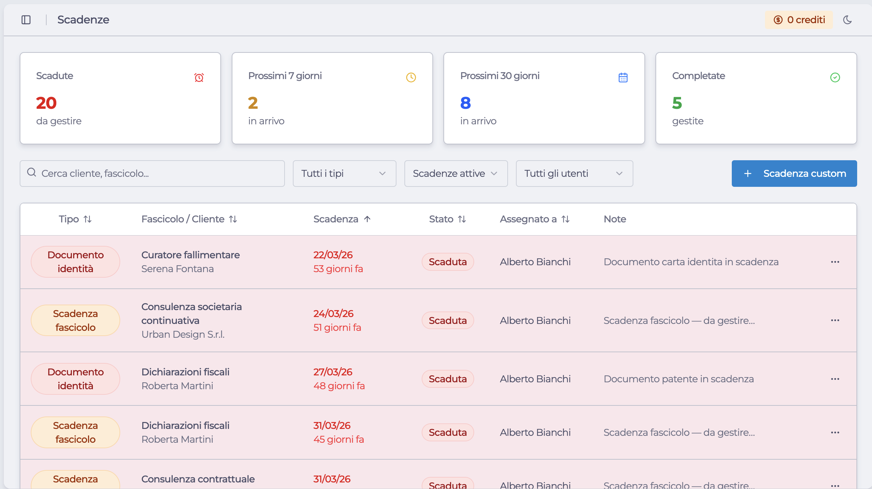The width and height of the screenshot is (872, 489).
Task: Click the calendar icon in Prossimi 30 giorni card
Action: [x=623, y=77]
